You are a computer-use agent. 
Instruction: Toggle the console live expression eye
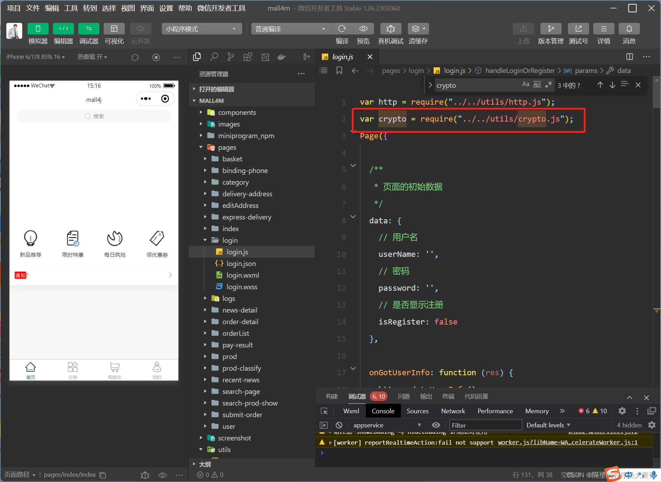click(x=436, y=425)
